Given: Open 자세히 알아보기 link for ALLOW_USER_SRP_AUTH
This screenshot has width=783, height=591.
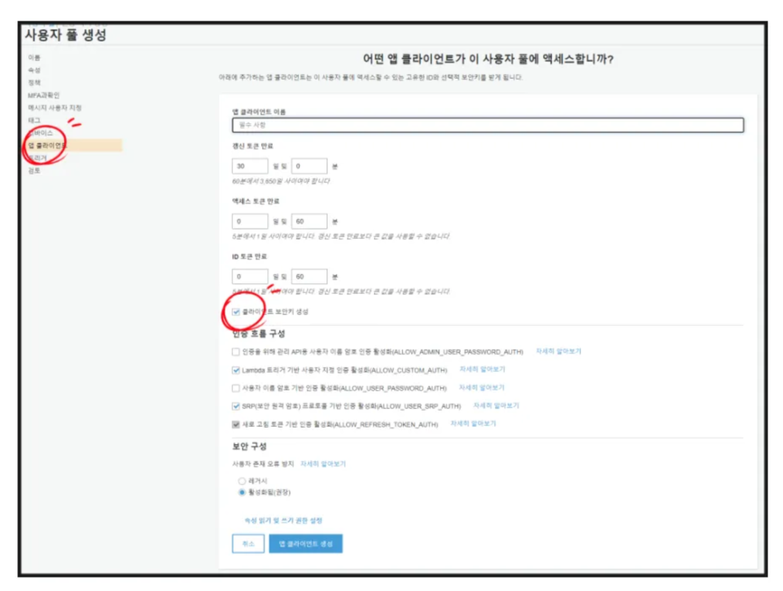Looking at the screenshot, I should pos(496,405).
